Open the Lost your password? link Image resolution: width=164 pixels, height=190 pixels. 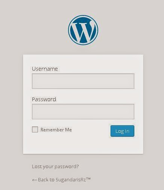[x=55, y=167]
